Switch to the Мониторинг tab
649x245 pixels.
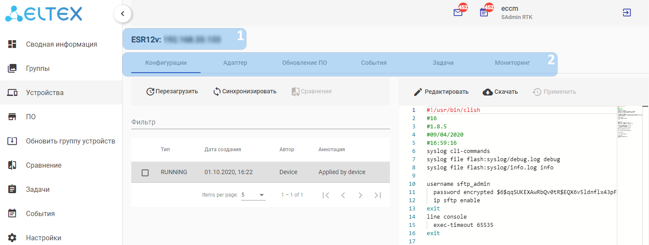click(x=512, y=63)
